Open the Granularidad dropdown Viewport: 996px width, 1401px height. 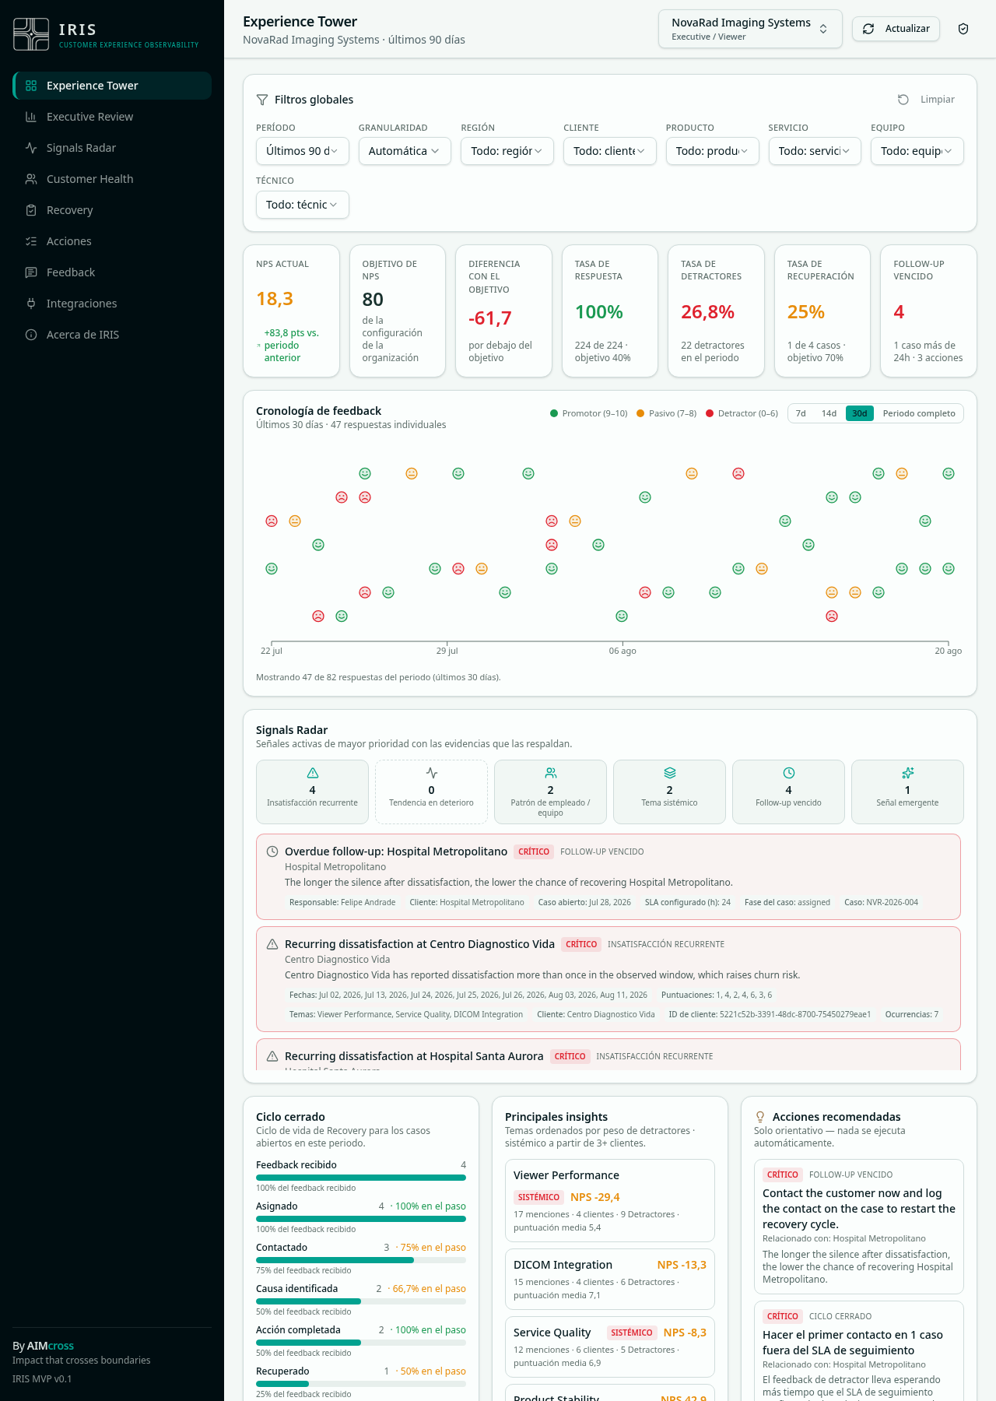pyautogui.click(x=405, y=151)
